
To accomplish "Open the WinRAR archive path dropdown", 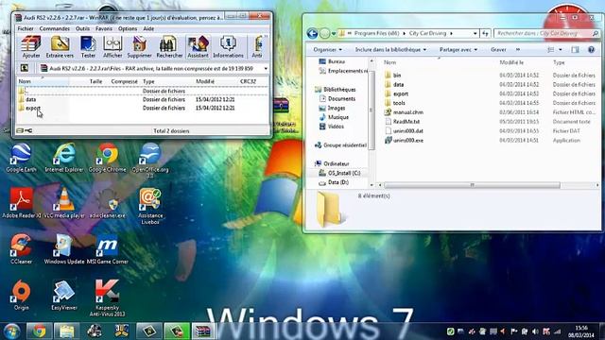I will pos(266,69).
